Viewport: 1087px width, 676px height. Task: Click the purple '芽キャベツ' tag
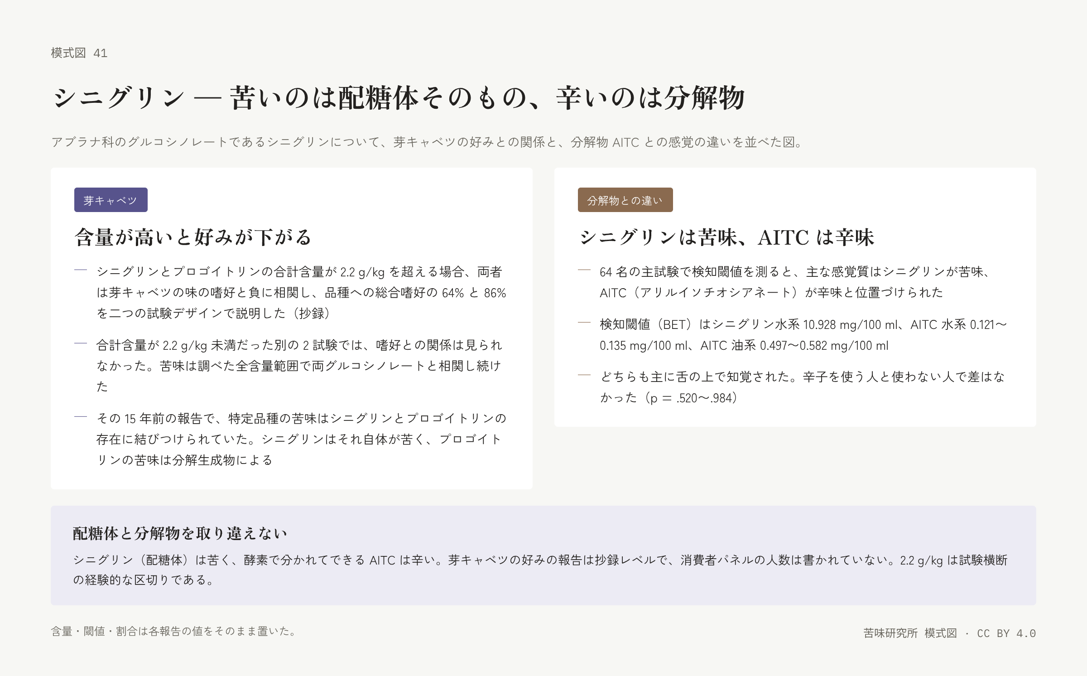pyautogui.click(x=111, y=200)
